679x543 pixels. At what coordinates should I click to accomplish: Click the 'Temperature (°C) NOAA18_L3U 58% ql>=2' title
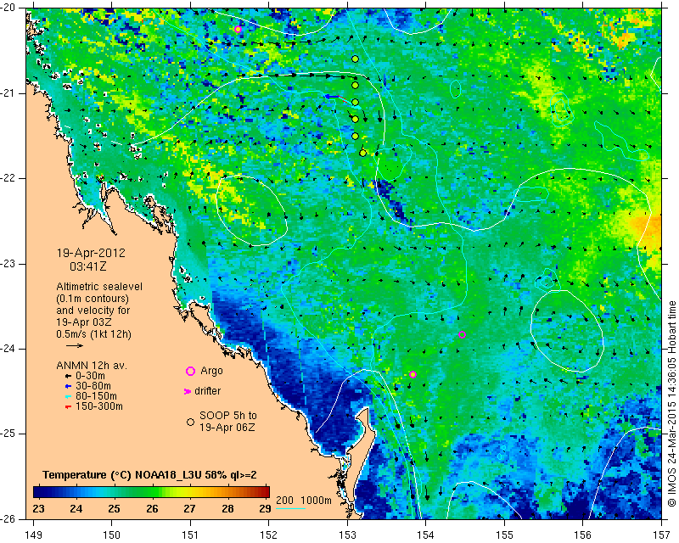click(x=150, y=475)
